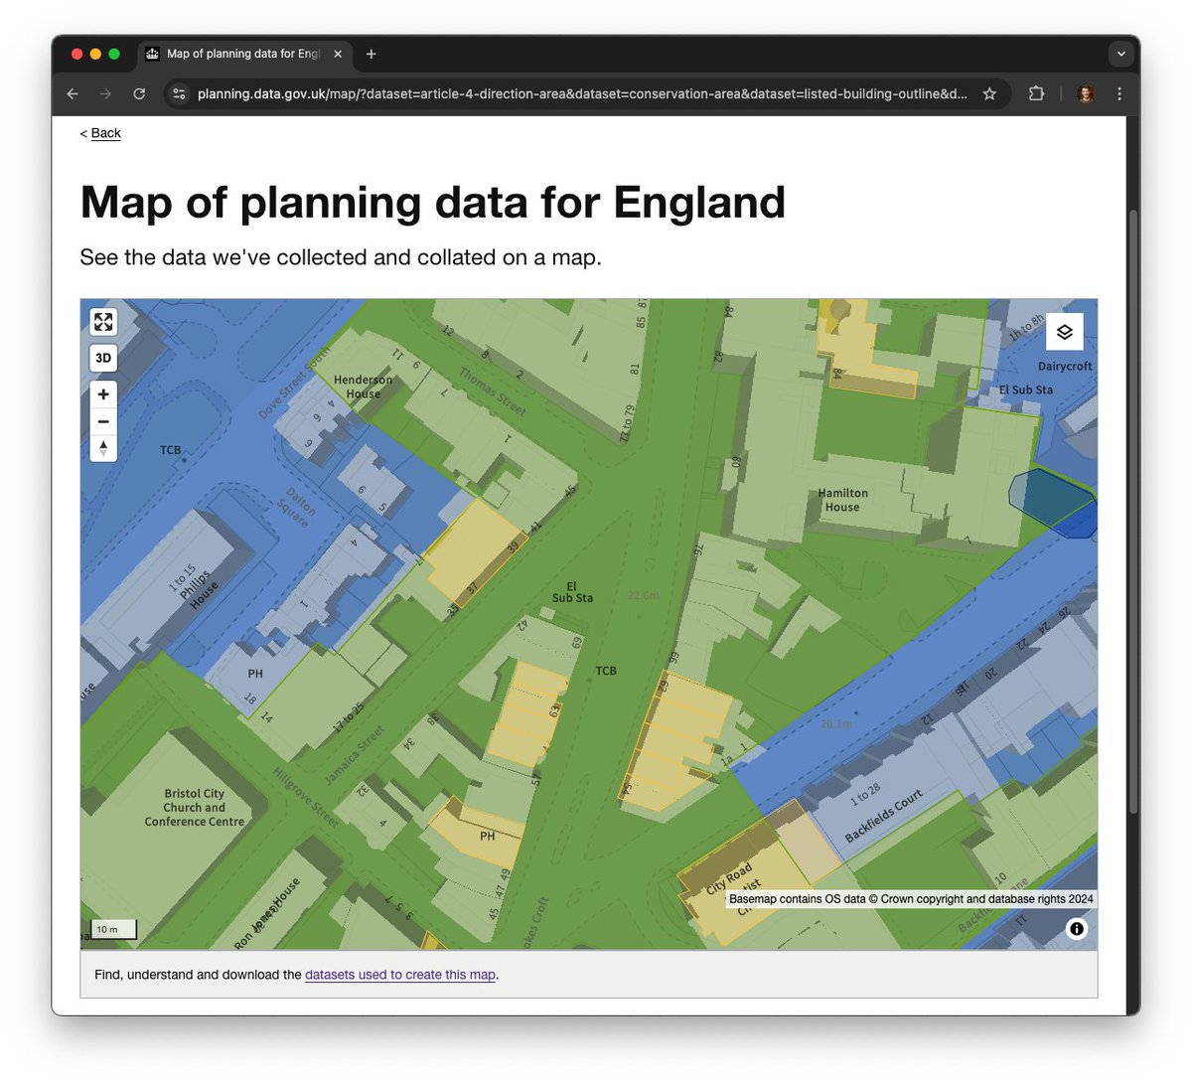Bookmark this page with star icon
This screenshot has height=1084, width=1192.
coord(989,93)
